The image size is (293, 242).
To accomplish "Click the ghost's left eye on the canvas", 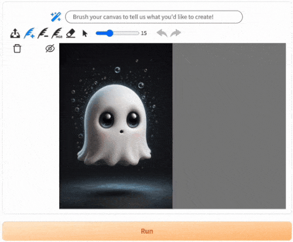I will pos(107,119).
